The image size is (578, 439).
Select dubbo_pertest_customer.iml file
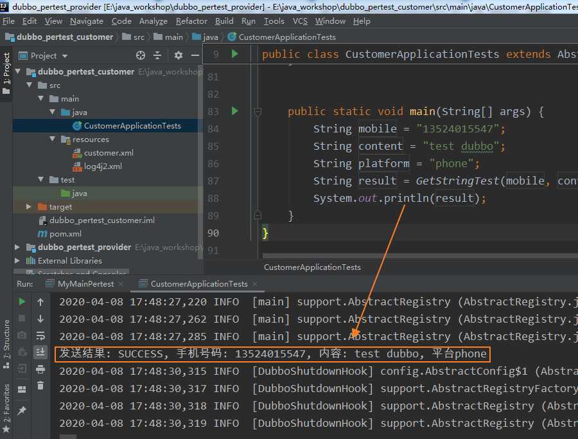pos(101,220)
